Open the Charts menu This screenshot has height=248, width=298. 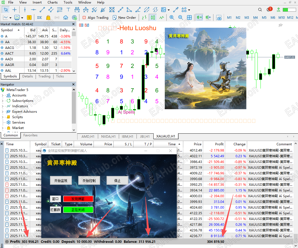(52, 2)
